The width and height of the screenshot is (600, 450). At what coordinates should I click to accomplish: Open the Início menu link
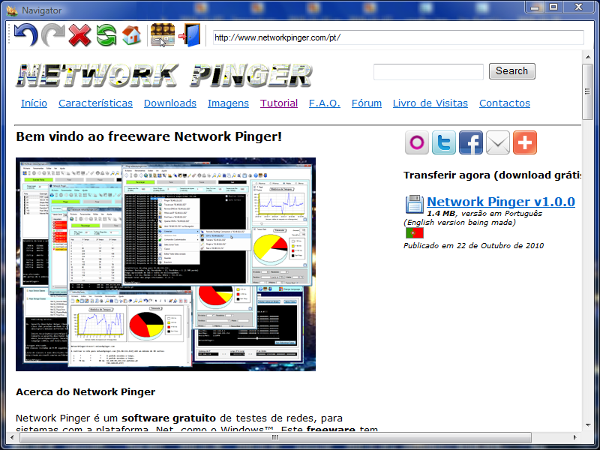34,103
